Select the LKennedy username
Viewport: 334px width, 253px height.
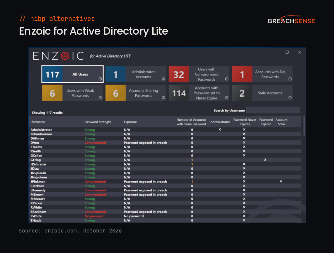(x=38, y=190)
